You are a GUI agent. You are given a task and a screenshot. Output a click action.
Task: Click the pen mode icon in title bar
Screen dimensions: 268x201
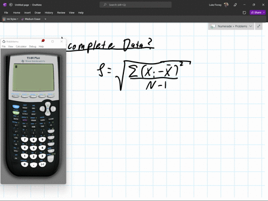[235, 5]
